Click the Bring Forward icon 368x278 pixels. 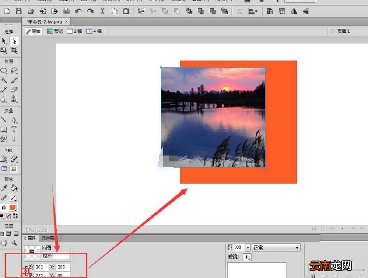pyautogui.click(x=201, y=11)
